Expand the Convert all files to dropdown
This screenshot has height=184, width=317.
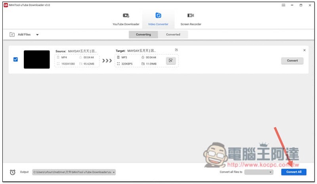[x=259, y=172]
